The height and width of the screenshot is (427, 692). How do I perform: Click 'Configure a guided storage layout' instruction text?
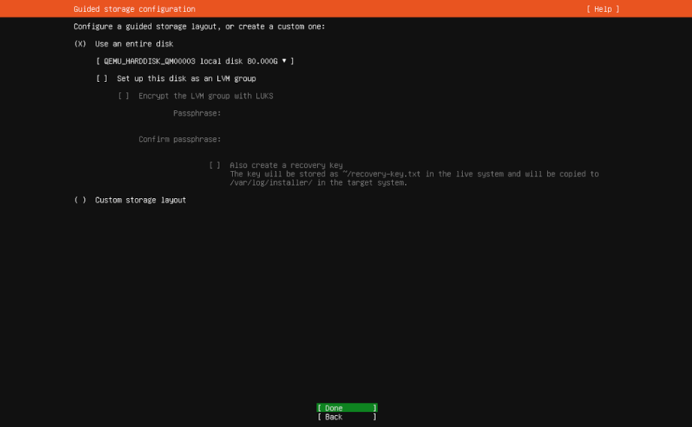[199, 26]
